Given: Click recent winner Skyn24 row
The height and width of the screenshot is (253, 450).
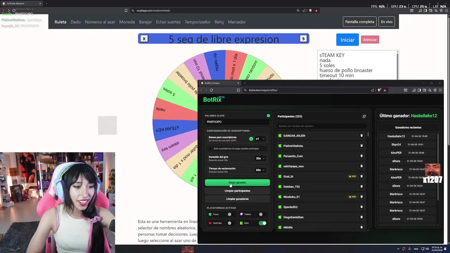Looking at the screenshot, I should coord(408,144).
